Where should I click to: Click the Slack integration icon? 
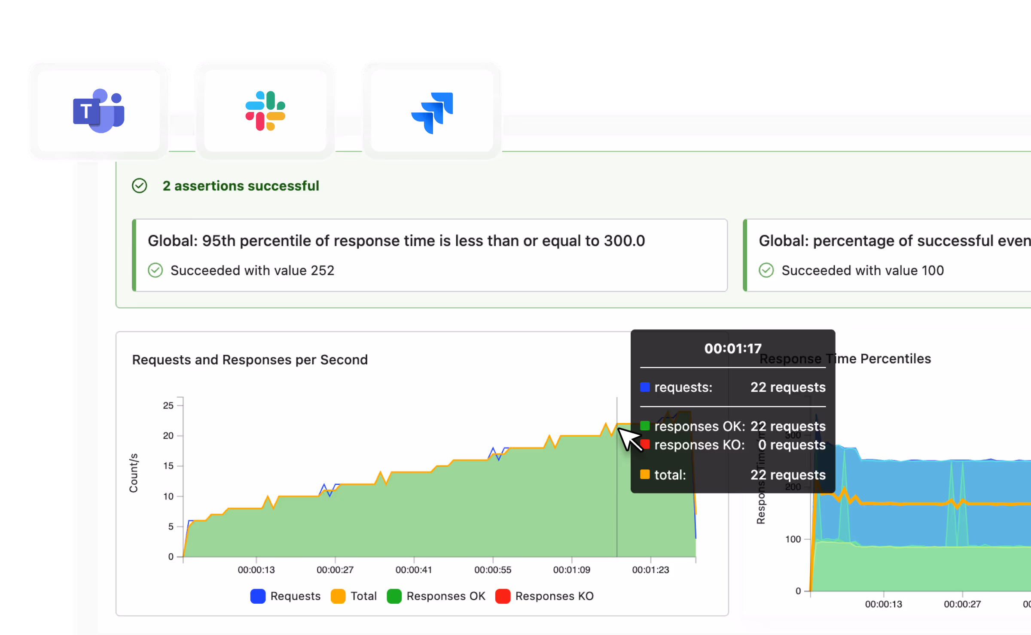265,111
